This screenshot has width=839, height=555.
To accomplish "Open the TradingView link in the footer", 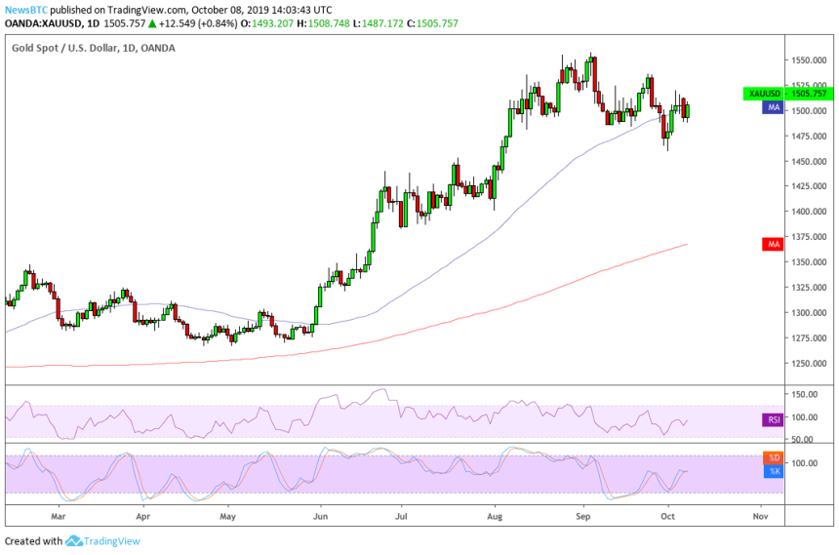I will [x=111, y=541].
